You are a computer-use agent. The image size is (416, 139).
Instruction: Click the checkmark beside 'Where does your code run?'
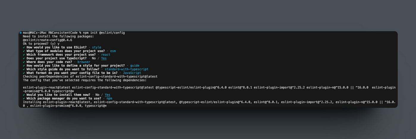coord(24,62)
